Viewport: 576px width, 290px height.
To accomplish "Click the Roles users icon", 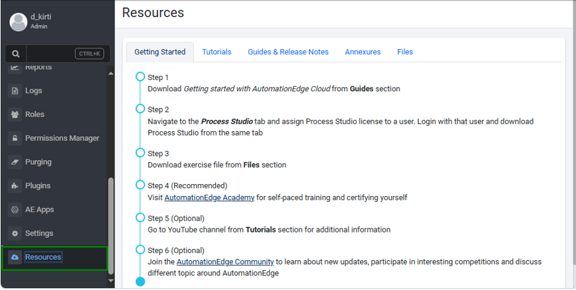I will click(x=15, y=115).
